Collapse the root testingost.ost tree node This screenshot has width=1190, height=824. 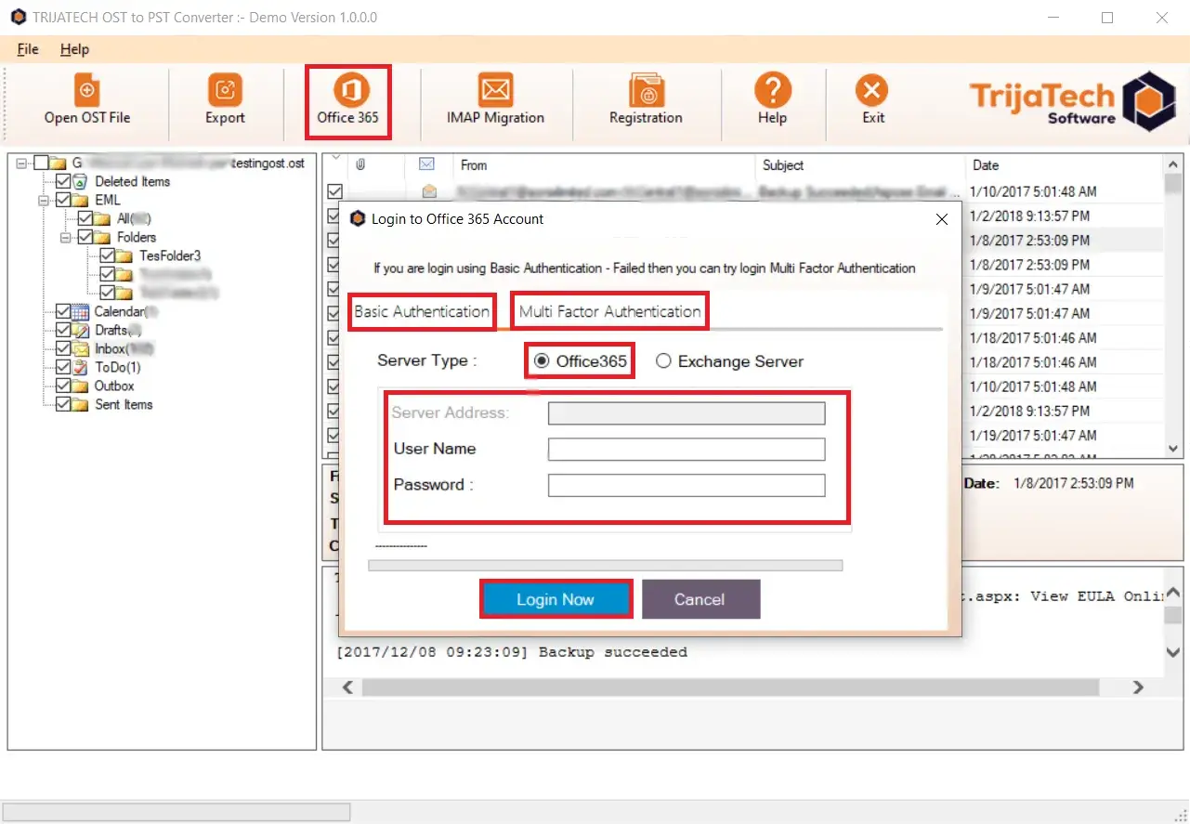21,163
